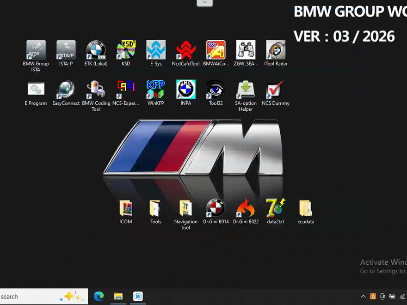Click the INPA diagnostic icon
Screen dimensions: 407x305
(185, 90)
